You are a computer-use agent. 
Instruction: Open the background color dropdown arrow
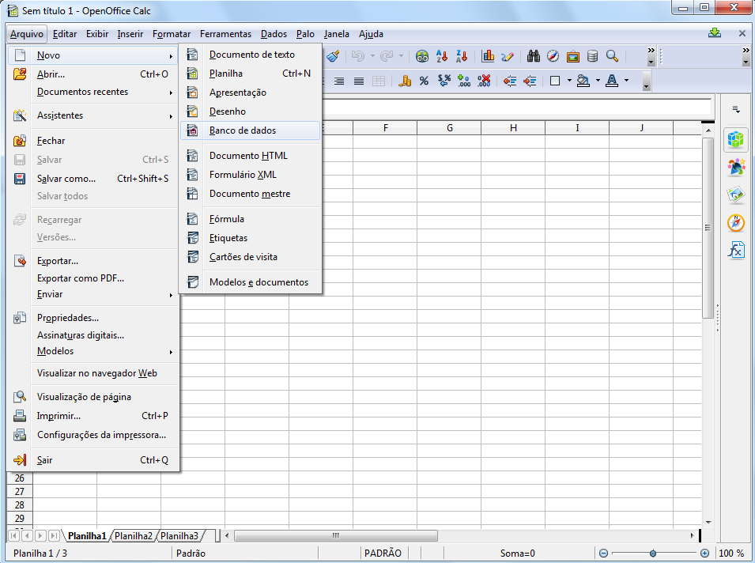click(x=598, y=80)
